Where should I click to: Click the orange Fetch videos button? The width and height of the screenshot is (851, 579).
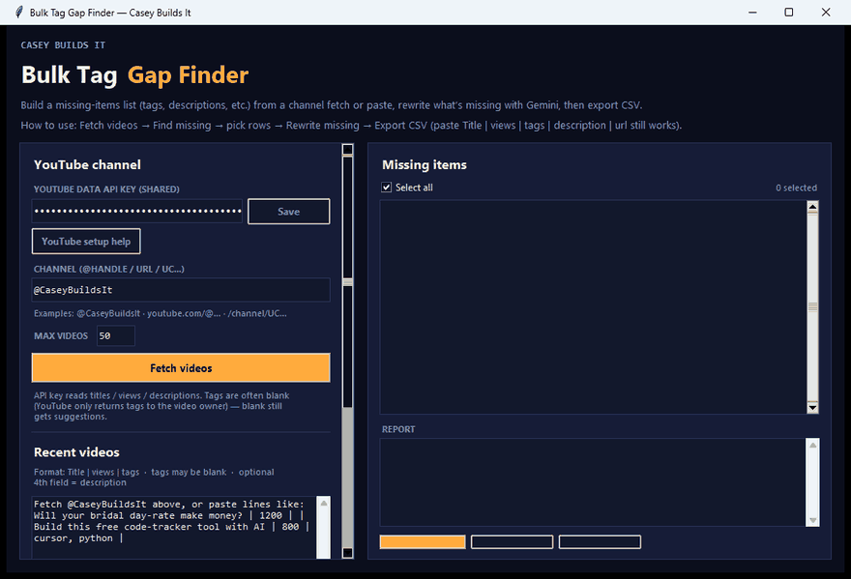click(181, 368)
